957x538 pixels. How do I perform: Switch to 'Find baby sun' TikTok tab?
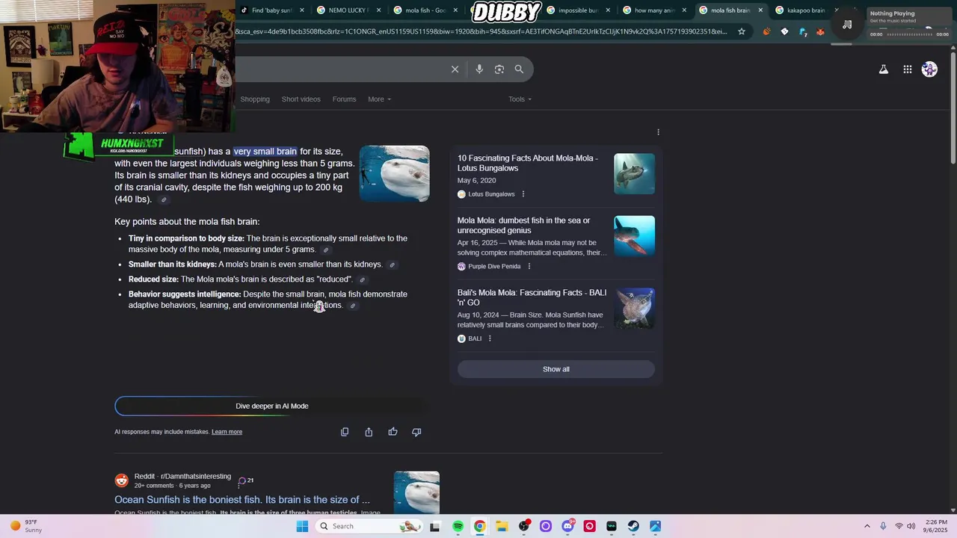[x=271, y=10]
